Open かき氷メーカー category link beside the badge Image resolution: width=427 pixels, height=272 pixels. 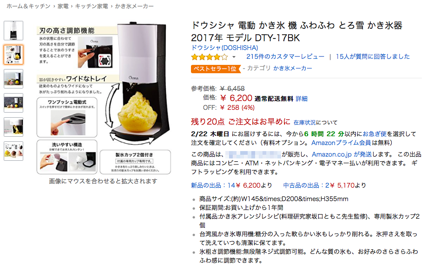tap(292, 69)
